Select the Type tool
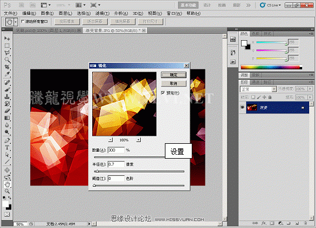316x228 pixels. coord(7,147)
